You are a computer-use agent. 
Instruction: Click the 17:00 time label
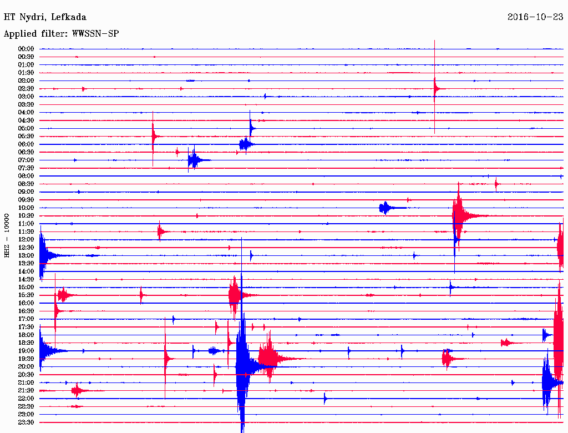tap(26, 319)
